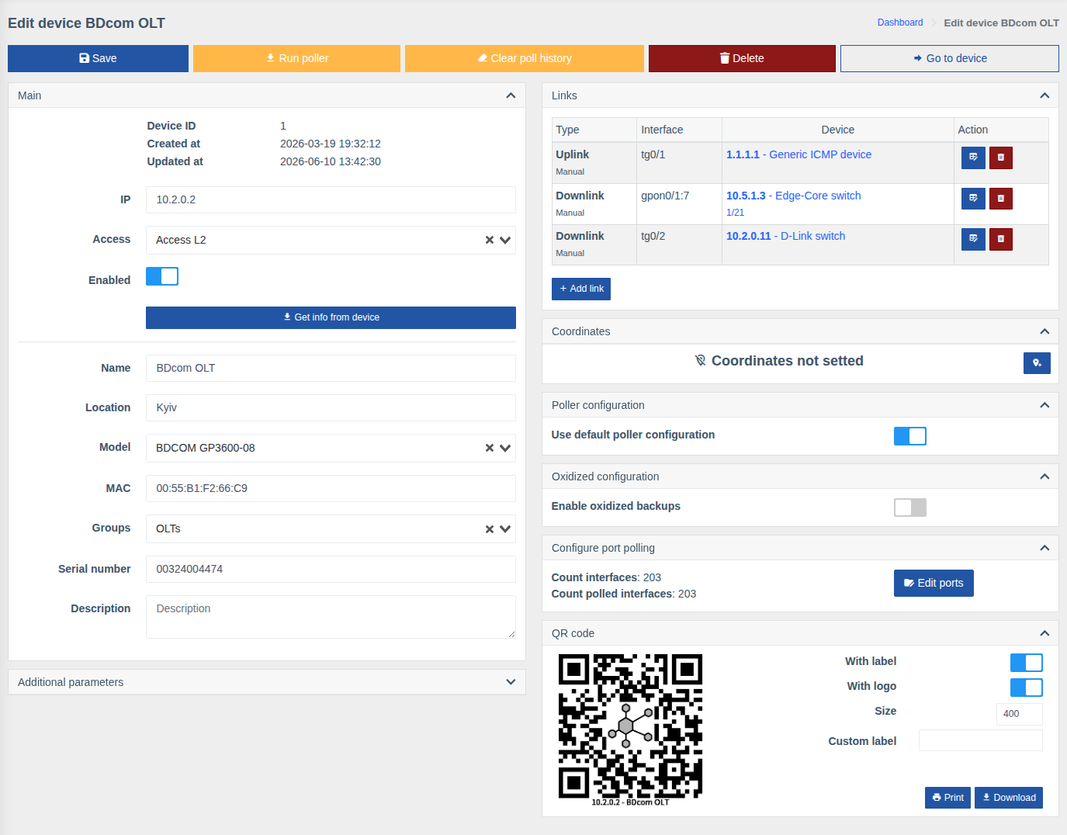Image resolution: width=1067 pixels, height=835 pixels.
Task: Open Edit ports
Action: pos(934,583)
